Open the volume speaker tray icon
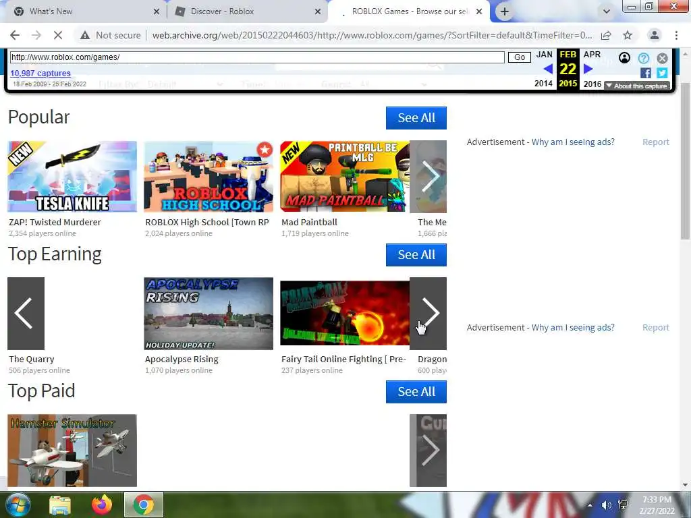 click(607, 505)
